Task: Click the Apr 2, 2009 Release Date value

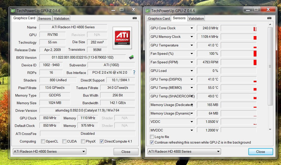Action: pyautogui.click(x=52, y=50)
